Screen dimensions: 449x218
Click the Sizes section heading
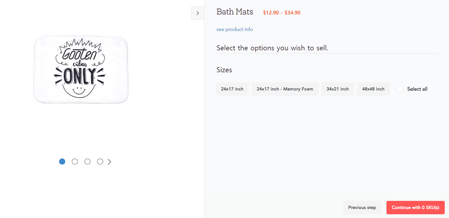(224, 70)
